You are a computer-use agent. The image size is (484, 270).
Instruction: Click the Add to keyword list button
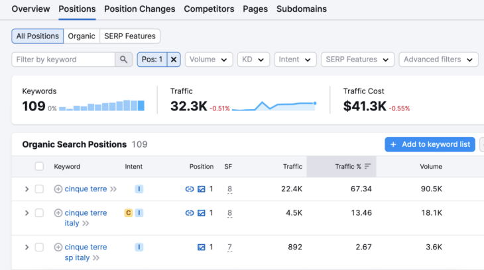pos(430,144)
